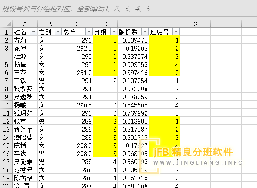Click random number cell 0.517587
The width and height of the screenshot is (257, 188).
click(x=133, y=129)
